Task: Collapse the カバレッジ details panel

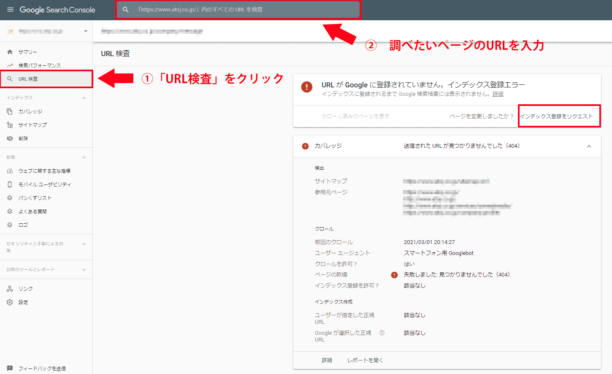Action: point(589,146)
